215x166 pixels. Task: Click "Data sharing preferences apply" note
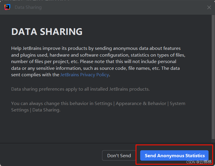80,89
